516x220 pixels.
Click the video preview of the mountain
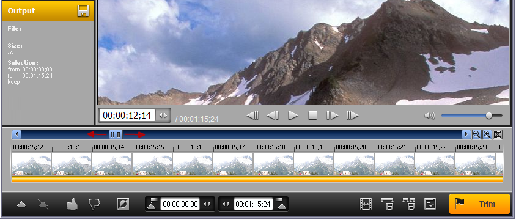303,52
